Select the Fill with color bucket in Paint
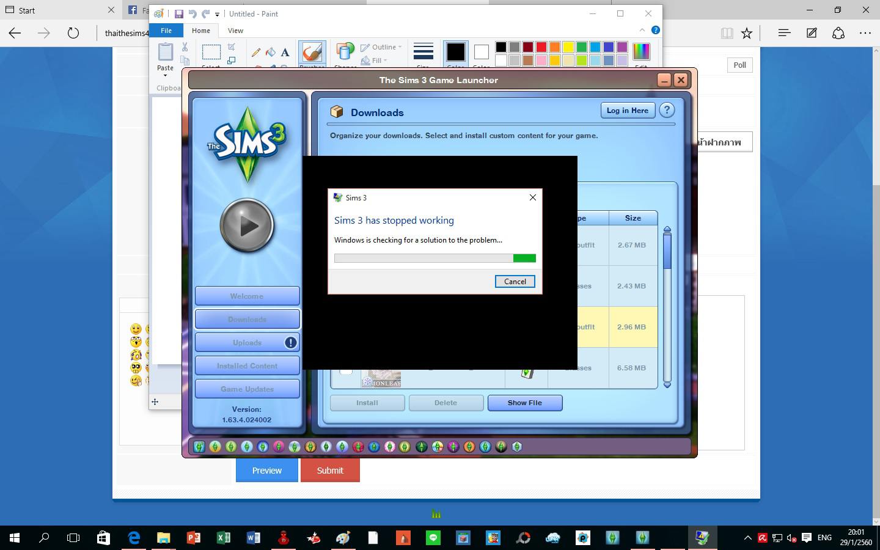 coord(271,53)
